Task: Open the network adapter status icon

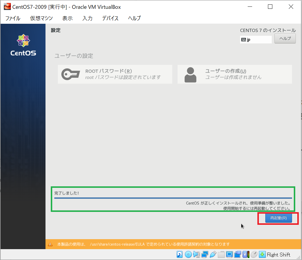Action: (205, 254)
